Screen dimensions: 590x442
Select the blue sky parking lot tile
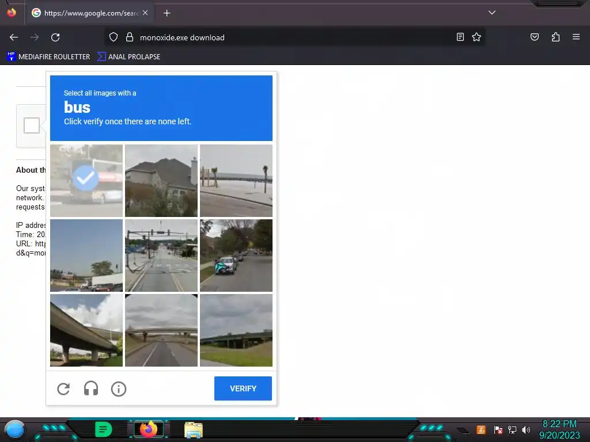(x=86, y=256)
